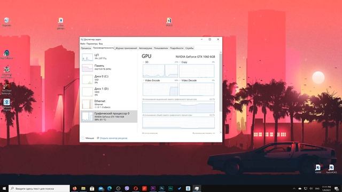The height and width of the screenshot is (192, 342).
Task: Show hidden system tray icons
Action: click(x=294, y=188)
